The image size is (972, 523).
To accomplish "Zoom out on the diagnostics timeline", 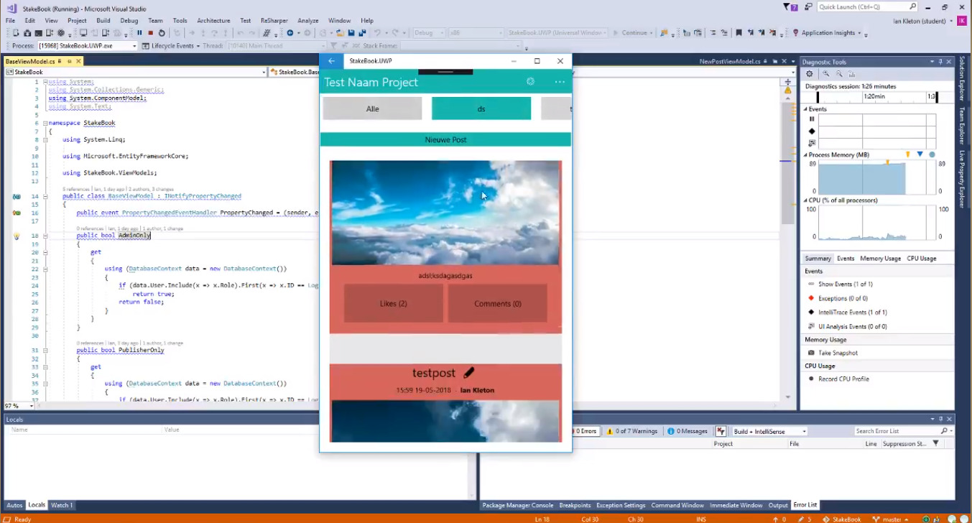I will point(839,74).
